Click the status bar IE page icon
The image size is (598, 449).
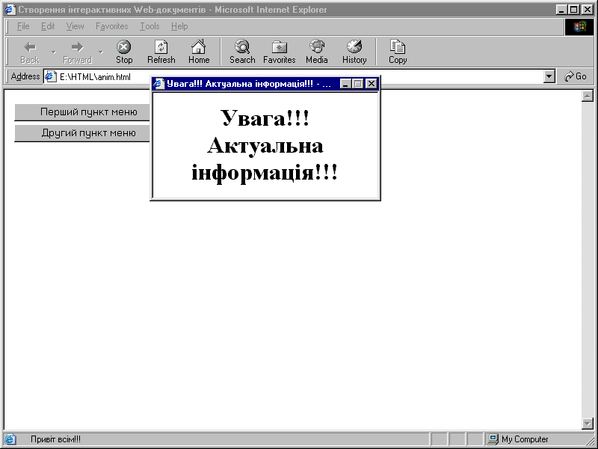point(10,439)
